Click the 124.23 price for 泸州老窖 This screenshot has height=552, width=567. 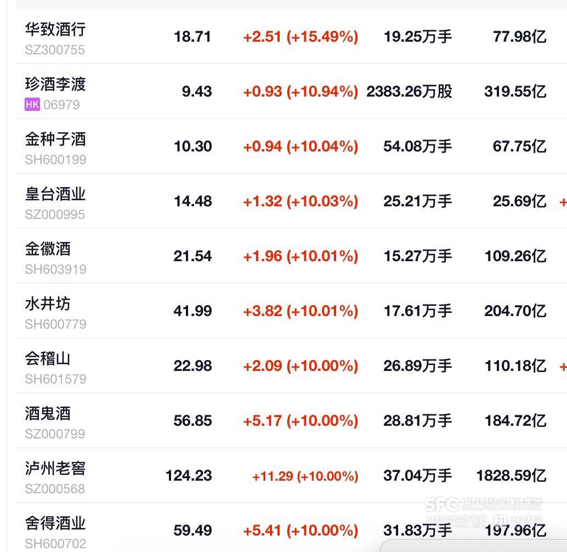189,475
